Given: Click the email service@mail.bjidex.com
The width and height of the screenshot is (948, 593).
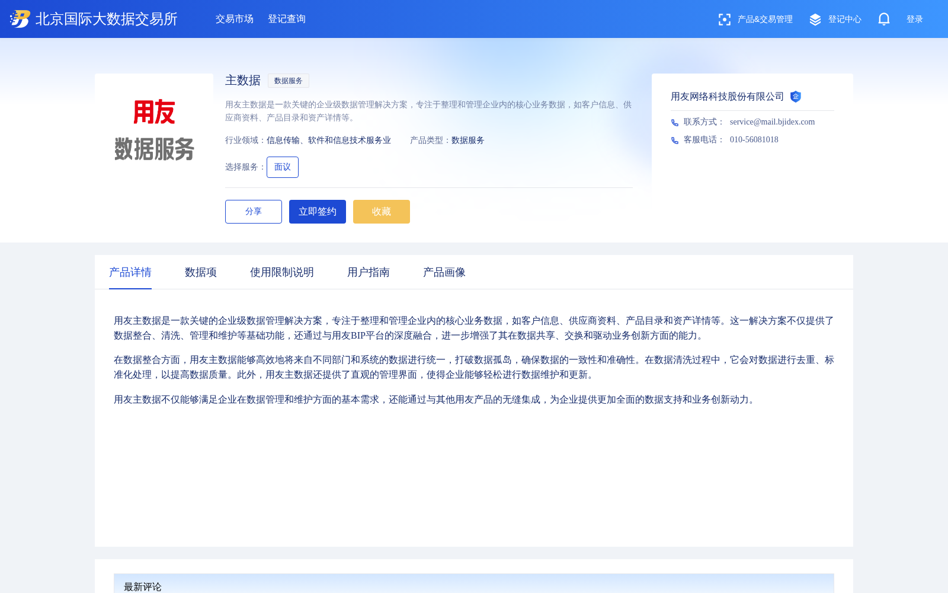Looking at the screenshot, I should [772, 122].
